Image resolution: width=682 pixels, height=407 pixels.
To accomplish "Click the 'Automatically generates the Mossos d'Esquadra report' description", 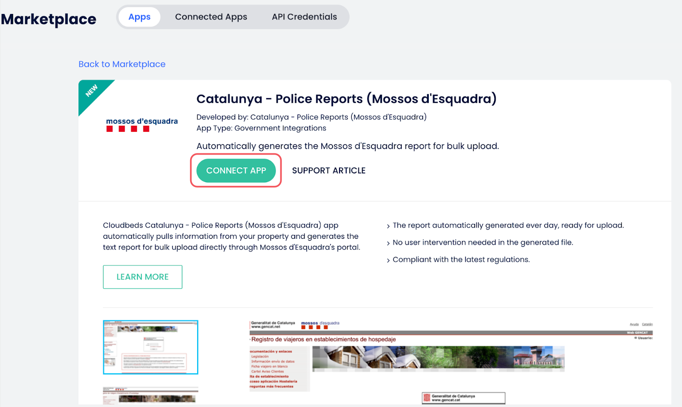I will point(348,146).
